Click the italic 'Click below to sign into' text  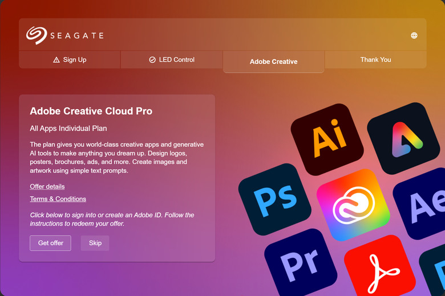click(112, 219)
